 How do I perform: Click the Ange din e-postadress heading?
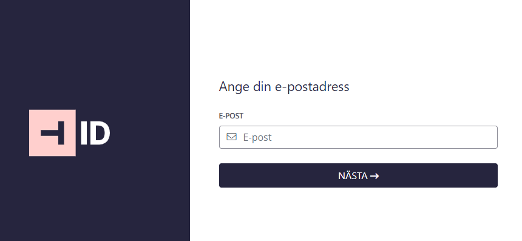(x=284, y=87)
